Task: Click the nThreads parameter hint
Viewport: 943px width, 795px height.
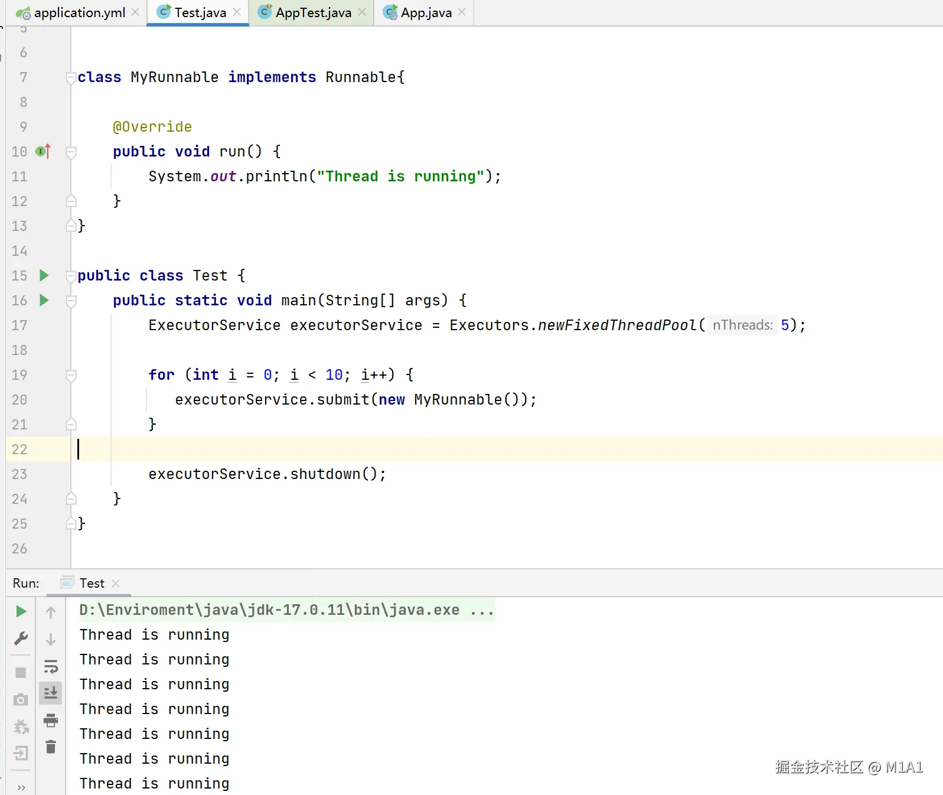Action: [743, 325]
